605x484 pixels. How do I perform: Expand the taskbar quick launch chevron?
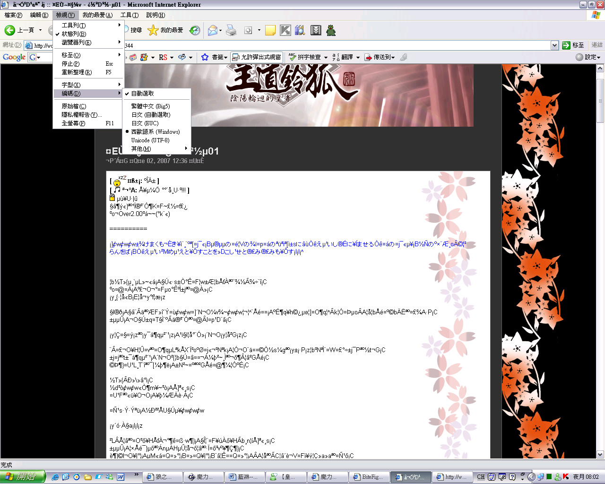(137, 474)
